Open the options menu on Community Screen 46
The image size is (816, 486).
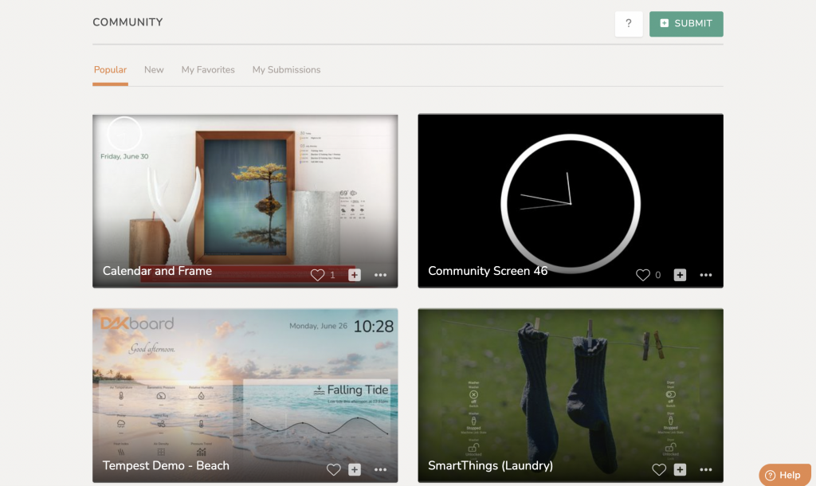706,274
